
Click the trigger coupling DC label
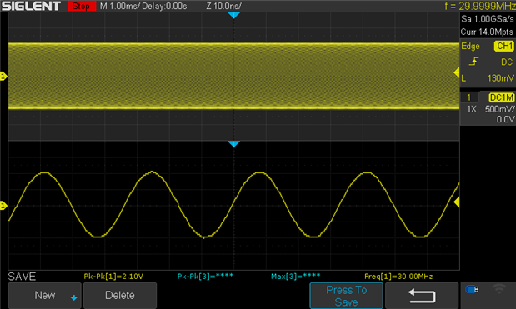pyautogui.click(x=507, y=62)
